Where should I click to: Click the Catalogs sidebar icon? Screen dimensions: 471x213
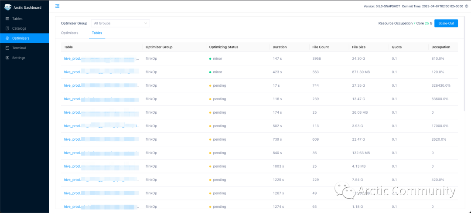pos(7,28)
